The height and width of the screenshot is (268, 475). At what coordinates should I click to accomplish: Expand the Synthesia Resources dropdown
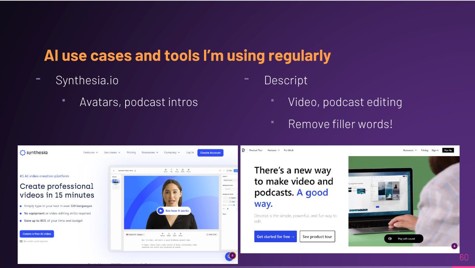pyautogui.click(x=150, y=152)
